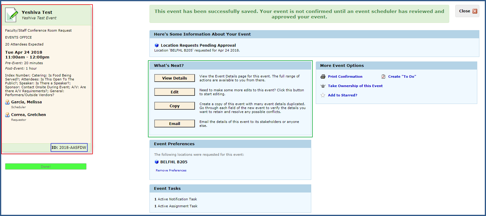
Task: Open the Print Confirmation link
Action: point(345,77)
